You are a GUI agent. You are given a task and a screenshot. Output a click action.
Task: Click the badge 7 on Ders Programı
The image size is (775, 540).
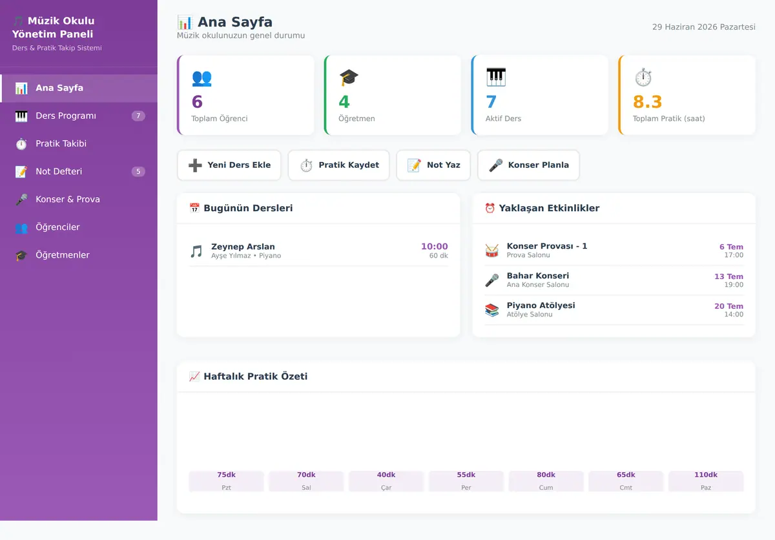138,116
